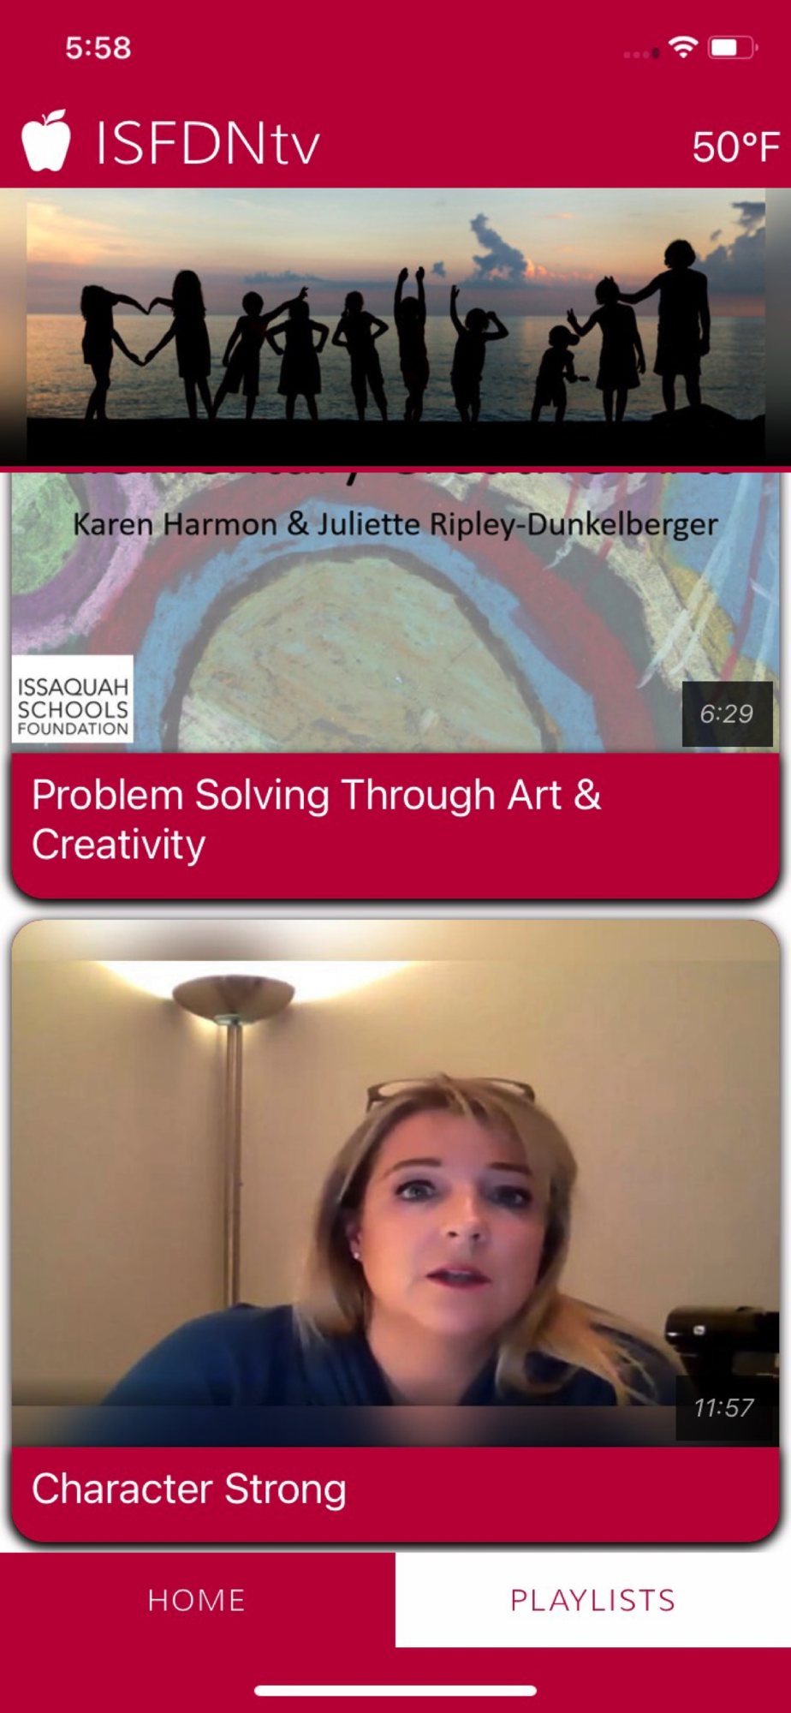791x1713 pixels.
Task: Tap the battery status icon
Action: pyautogui.click(x=733, y=47)
